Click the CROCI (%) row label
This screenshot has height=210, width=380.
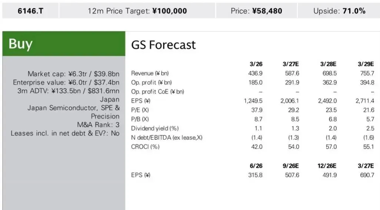pos(145,147)
